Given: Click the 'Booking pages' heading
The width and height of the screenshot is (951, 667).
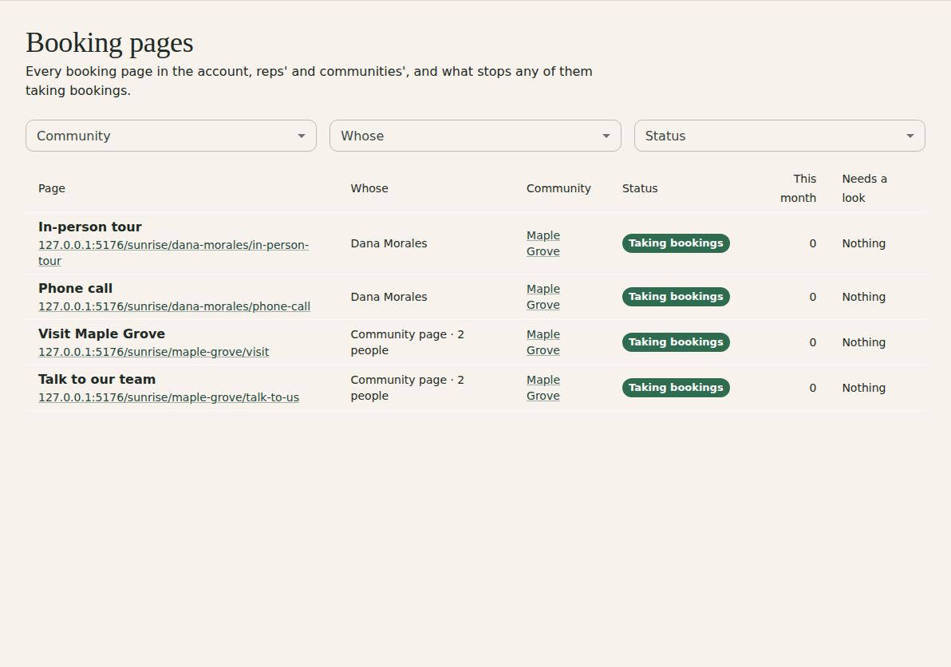Looking at the screenshot, I should point(109,43).
